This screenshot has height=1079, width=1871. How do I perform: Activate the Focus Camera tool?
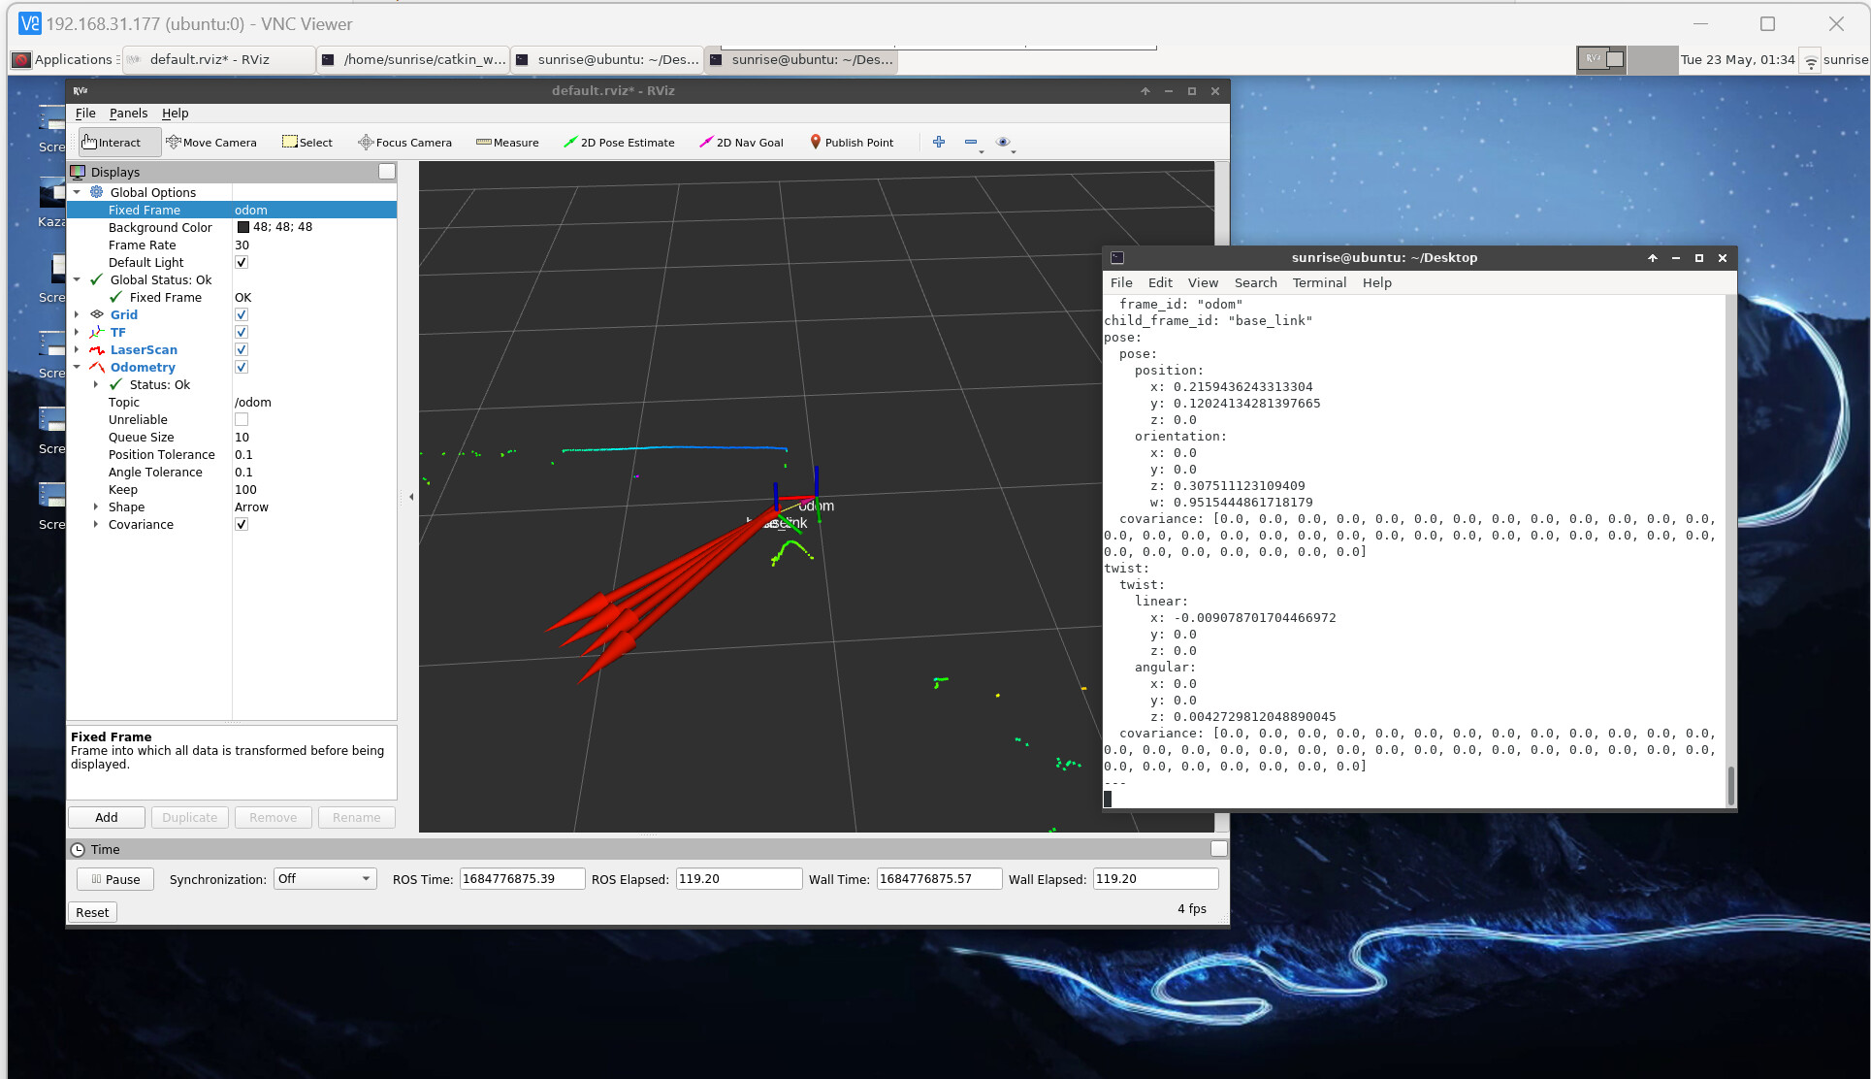click(404, 143)
